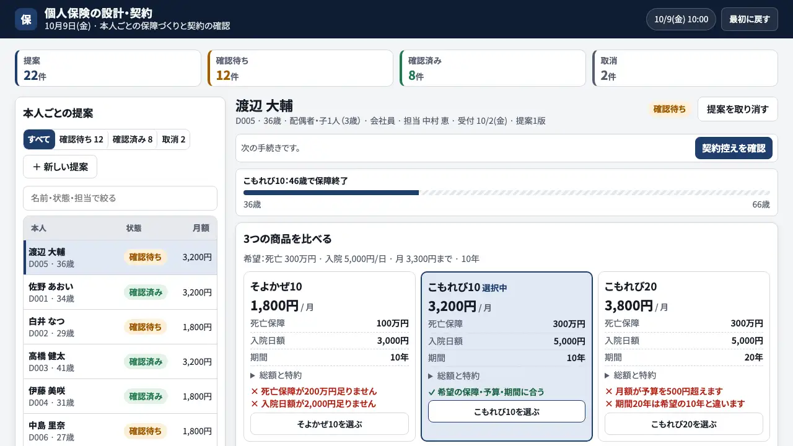Click the 最初に戻す reset button
The height and width of the screenshot is (446, 793).
(x=749, y=19)
